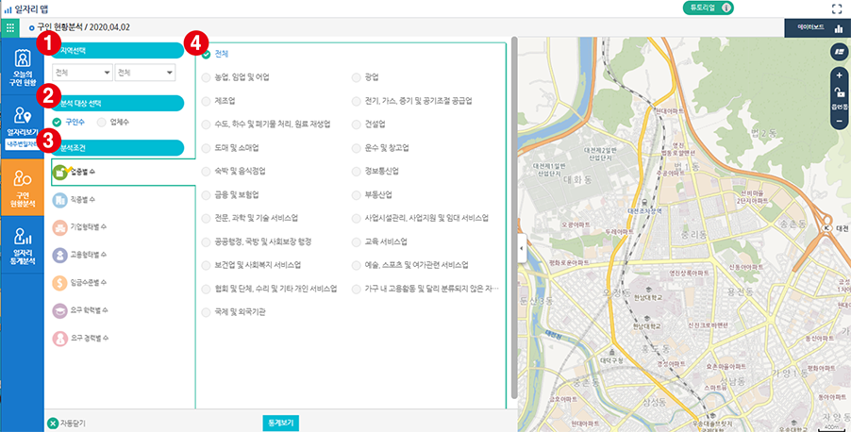Select the 업체수 radio button

pos(113,122)
